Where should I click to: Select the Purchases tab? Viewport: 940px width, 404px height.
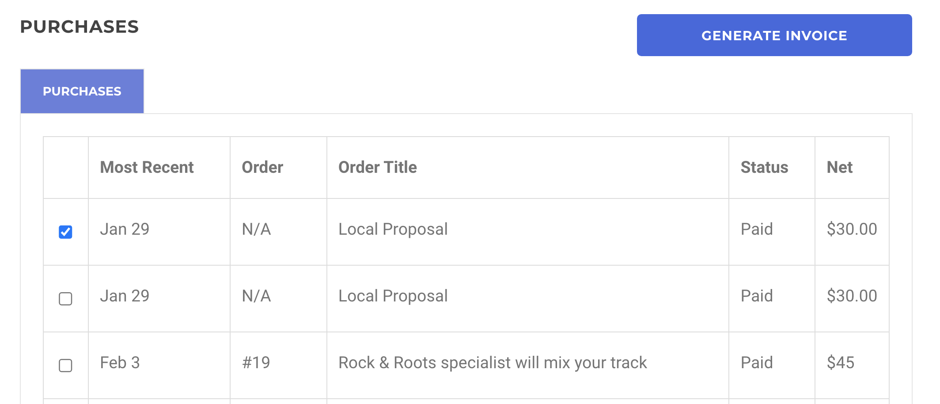(x=82, y=91)
